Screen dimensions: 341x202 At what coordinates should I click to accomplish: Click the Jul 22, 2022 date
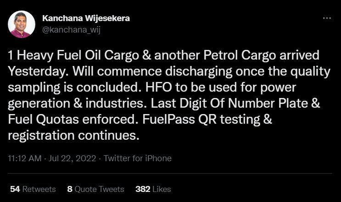pos(72,158)
